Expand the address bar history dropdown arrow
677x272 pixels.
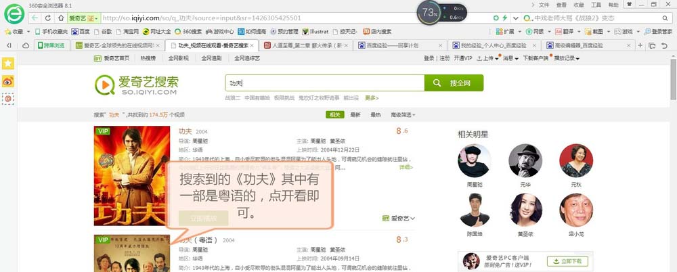point(515,18)
